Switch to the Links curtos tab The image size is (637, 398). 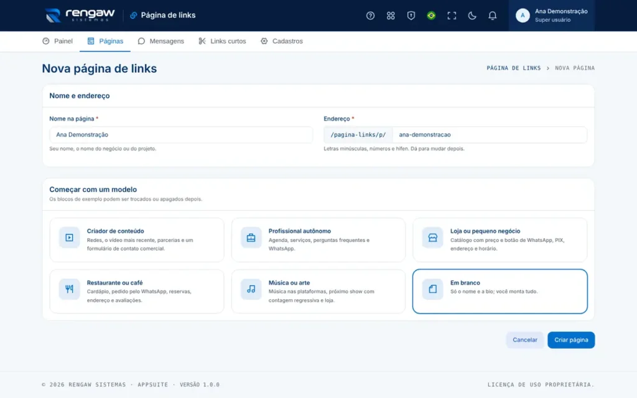(x=222, y=41)
